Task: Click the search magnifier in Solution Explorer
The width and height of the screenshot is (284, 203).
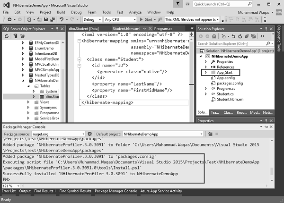Action: tap(268, 43)
